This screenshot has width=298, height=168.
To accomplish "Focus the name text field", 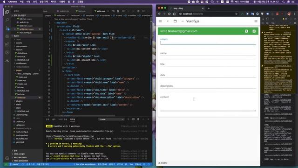I will pos(208,53).
